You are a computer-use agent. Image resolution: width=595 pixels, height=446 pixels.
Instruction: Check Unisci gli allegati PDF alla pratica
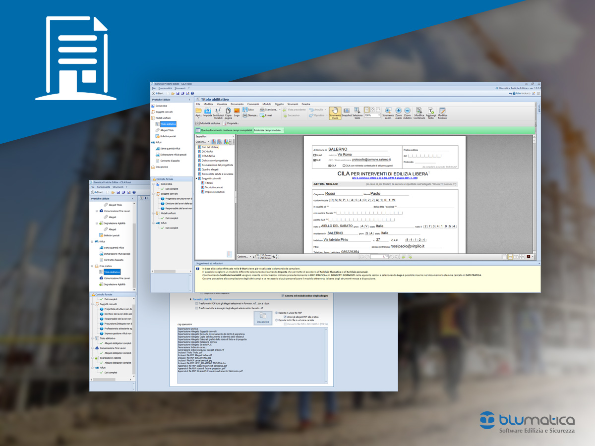tap(285, 317)
